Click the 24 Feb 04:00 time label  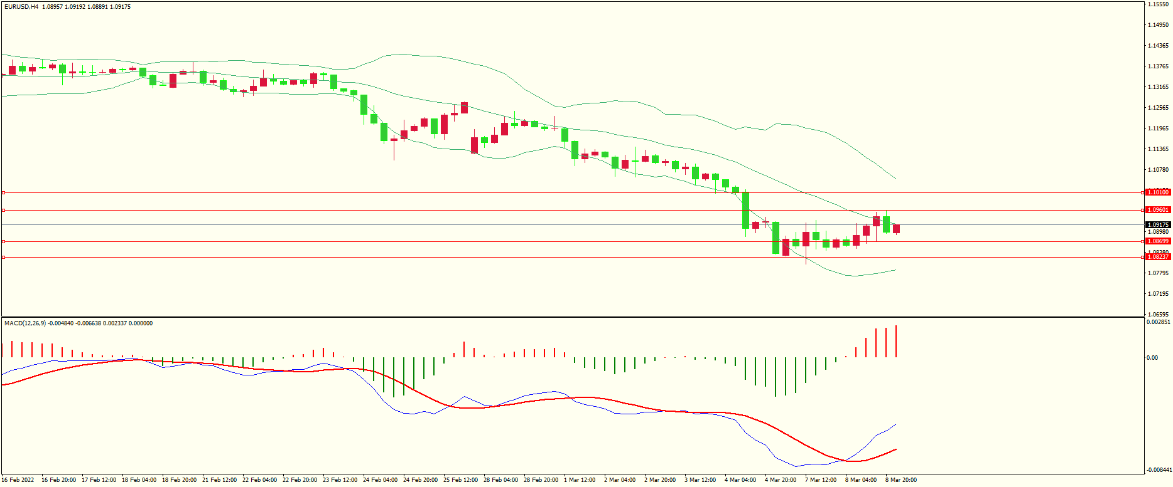[x=380, y=480]
